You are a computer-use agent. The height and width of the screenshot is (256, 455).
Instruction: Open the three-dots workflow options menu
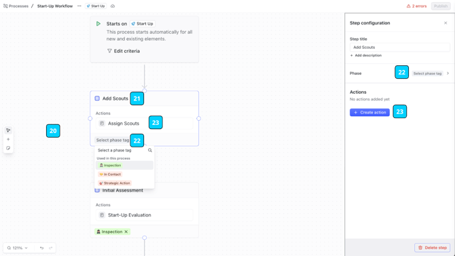pos(79,6)
